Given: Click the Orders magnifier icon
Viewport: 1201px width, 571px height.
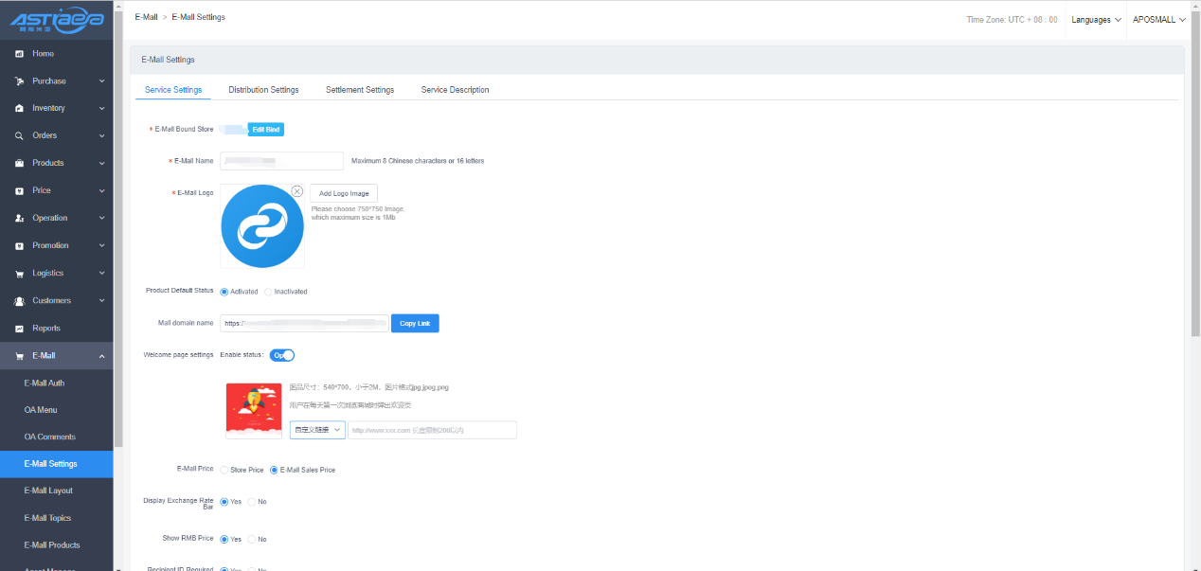Looking at the screenshot, I should (x=19, y=136).
